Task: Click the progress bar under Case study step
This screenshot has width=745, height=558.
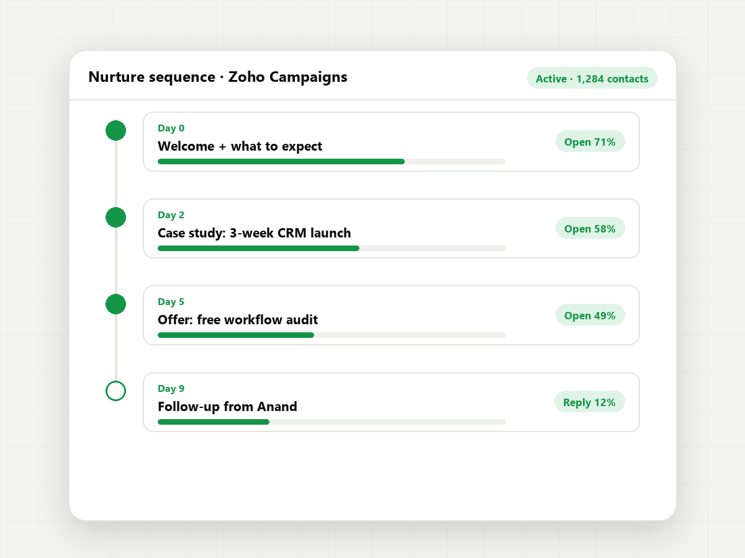Action: 332,248
